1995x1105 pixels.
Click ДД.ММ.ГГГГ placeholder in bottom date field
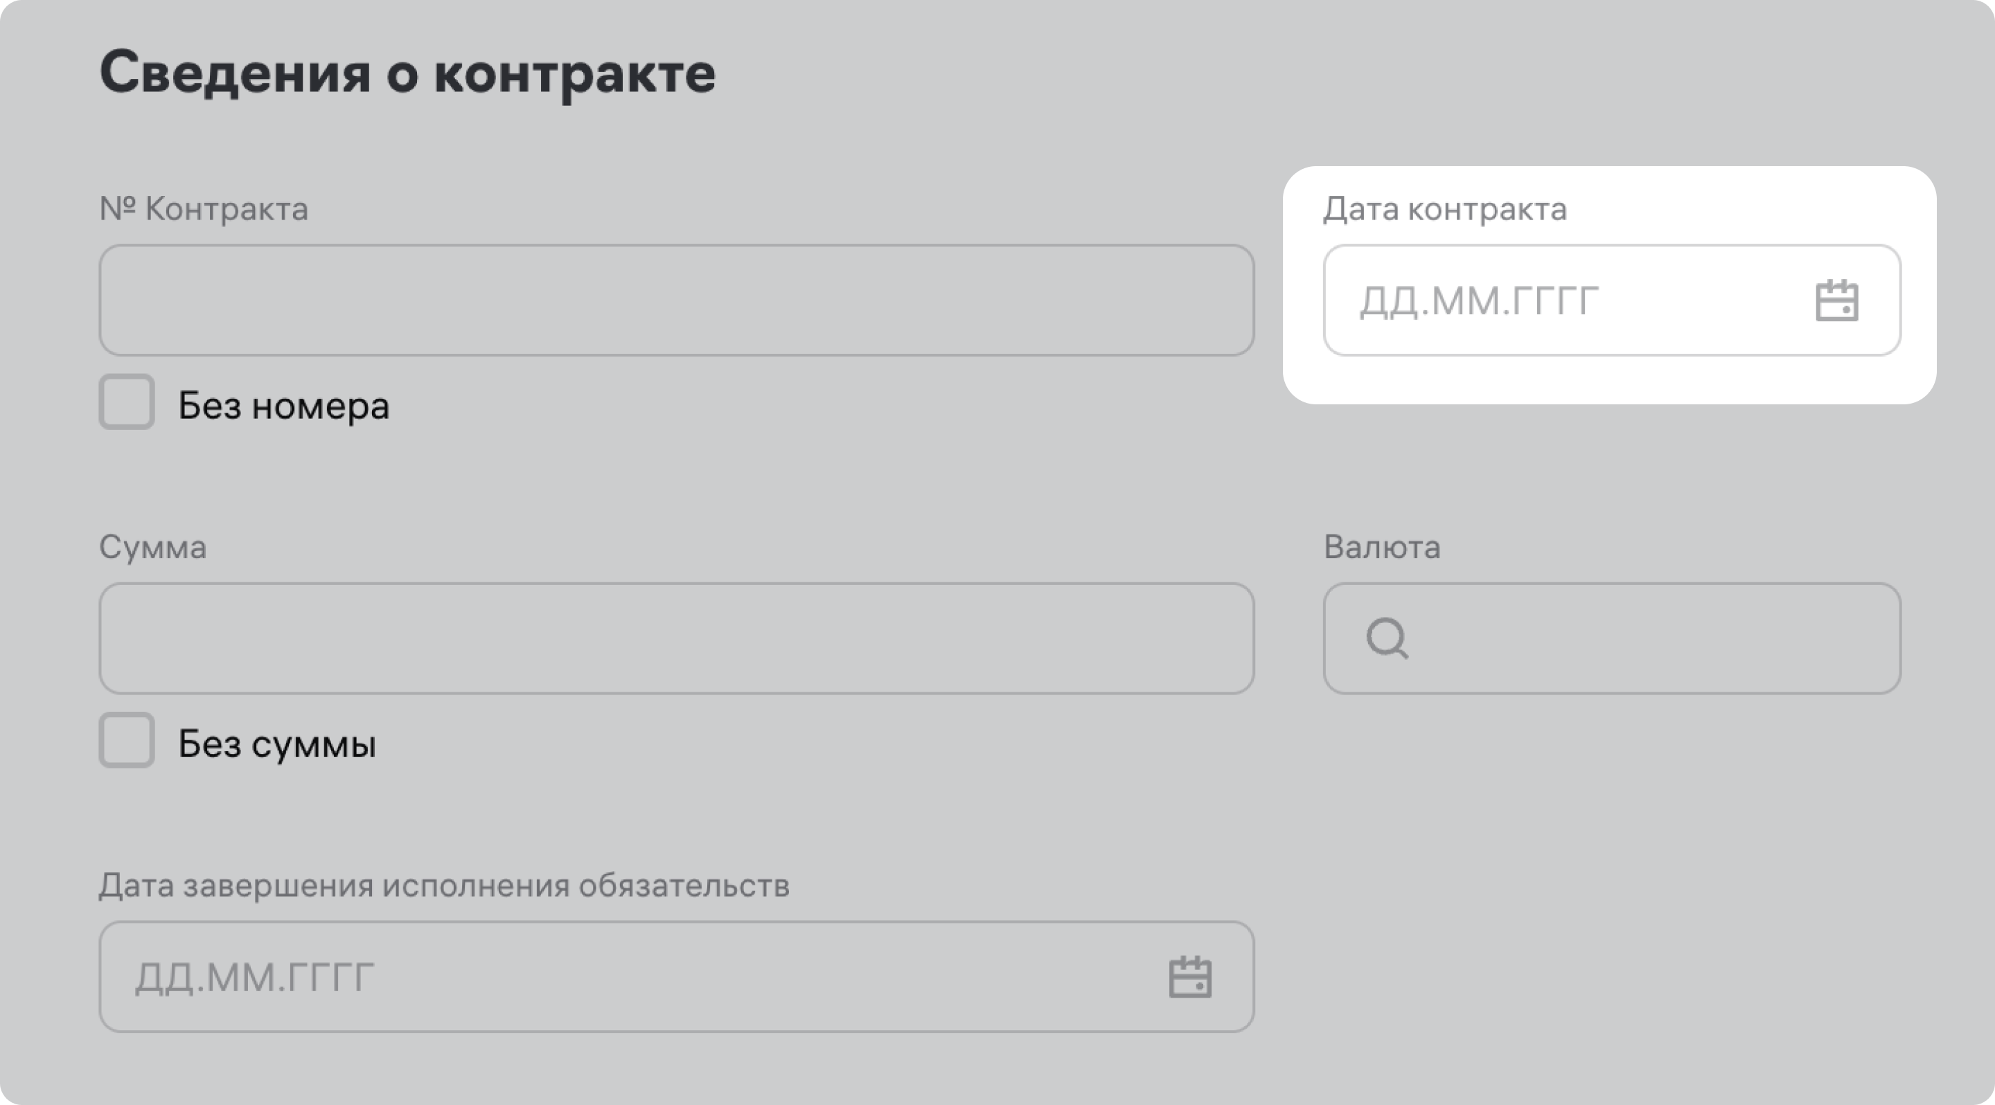pos(255,978)
